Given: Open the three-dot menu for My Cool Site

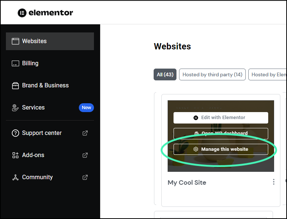Looking at the screenshot, I should pyautogui.click(x=273, y=182).
